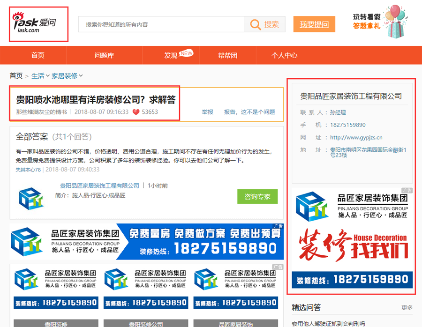Open question 套用他人驾驶证抓到会判刑吗
This screenshot has width=422, height=327.
328,324
